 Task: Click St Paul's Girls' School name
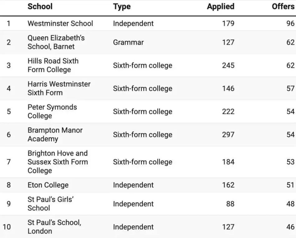(50, 204)
